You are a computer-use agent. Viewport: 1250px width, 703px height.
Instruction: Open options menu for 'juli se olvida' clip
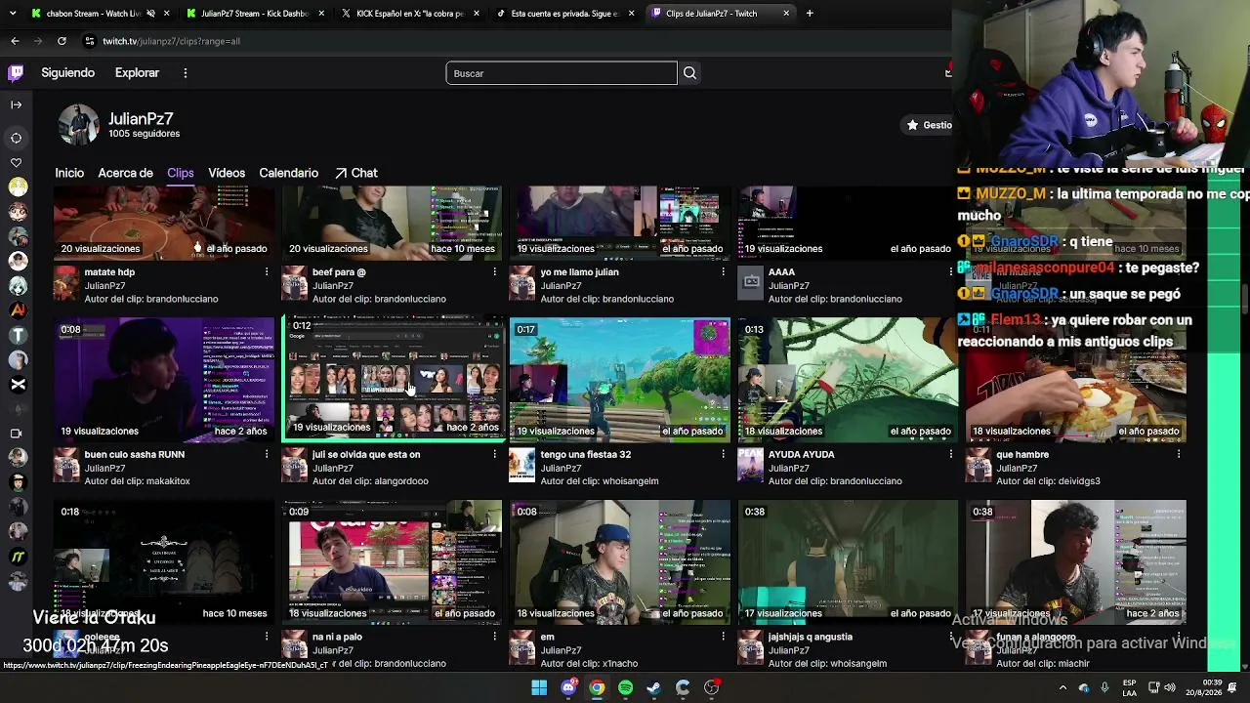pyautogui.click(x=494, y=454)
